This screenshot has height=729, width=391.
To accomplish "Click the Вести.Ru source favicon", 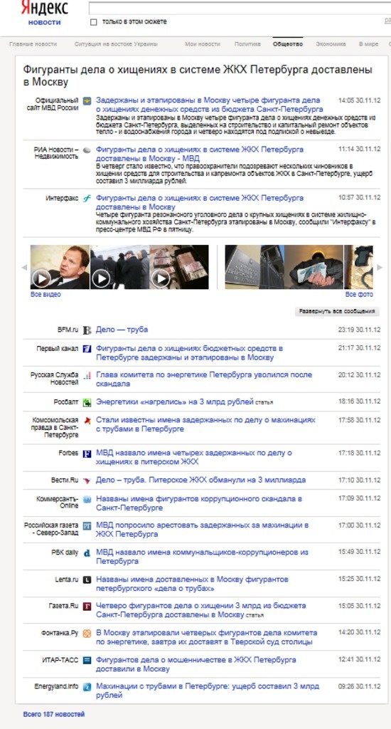I will point(87,481).
